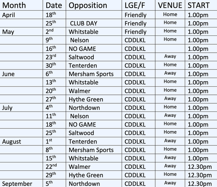Click the VENUE column header
Screen dimensions: 217x187
[170, 5]
